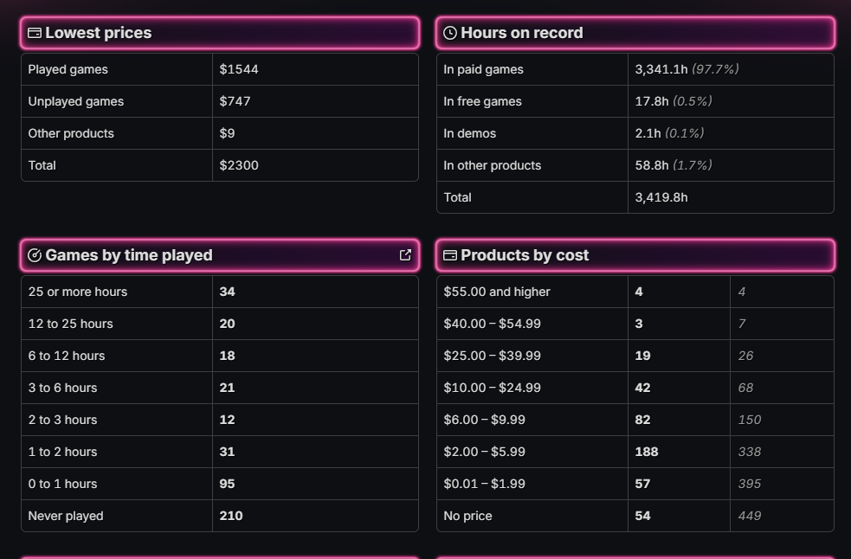
Task: Select the 0 to 1 hours row
Action: point(220,484)
